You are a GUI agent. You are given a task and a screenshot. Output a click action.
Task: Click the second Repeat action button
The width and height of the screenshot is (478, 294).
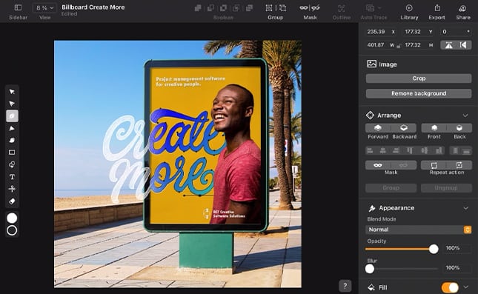tap(459, 165)
